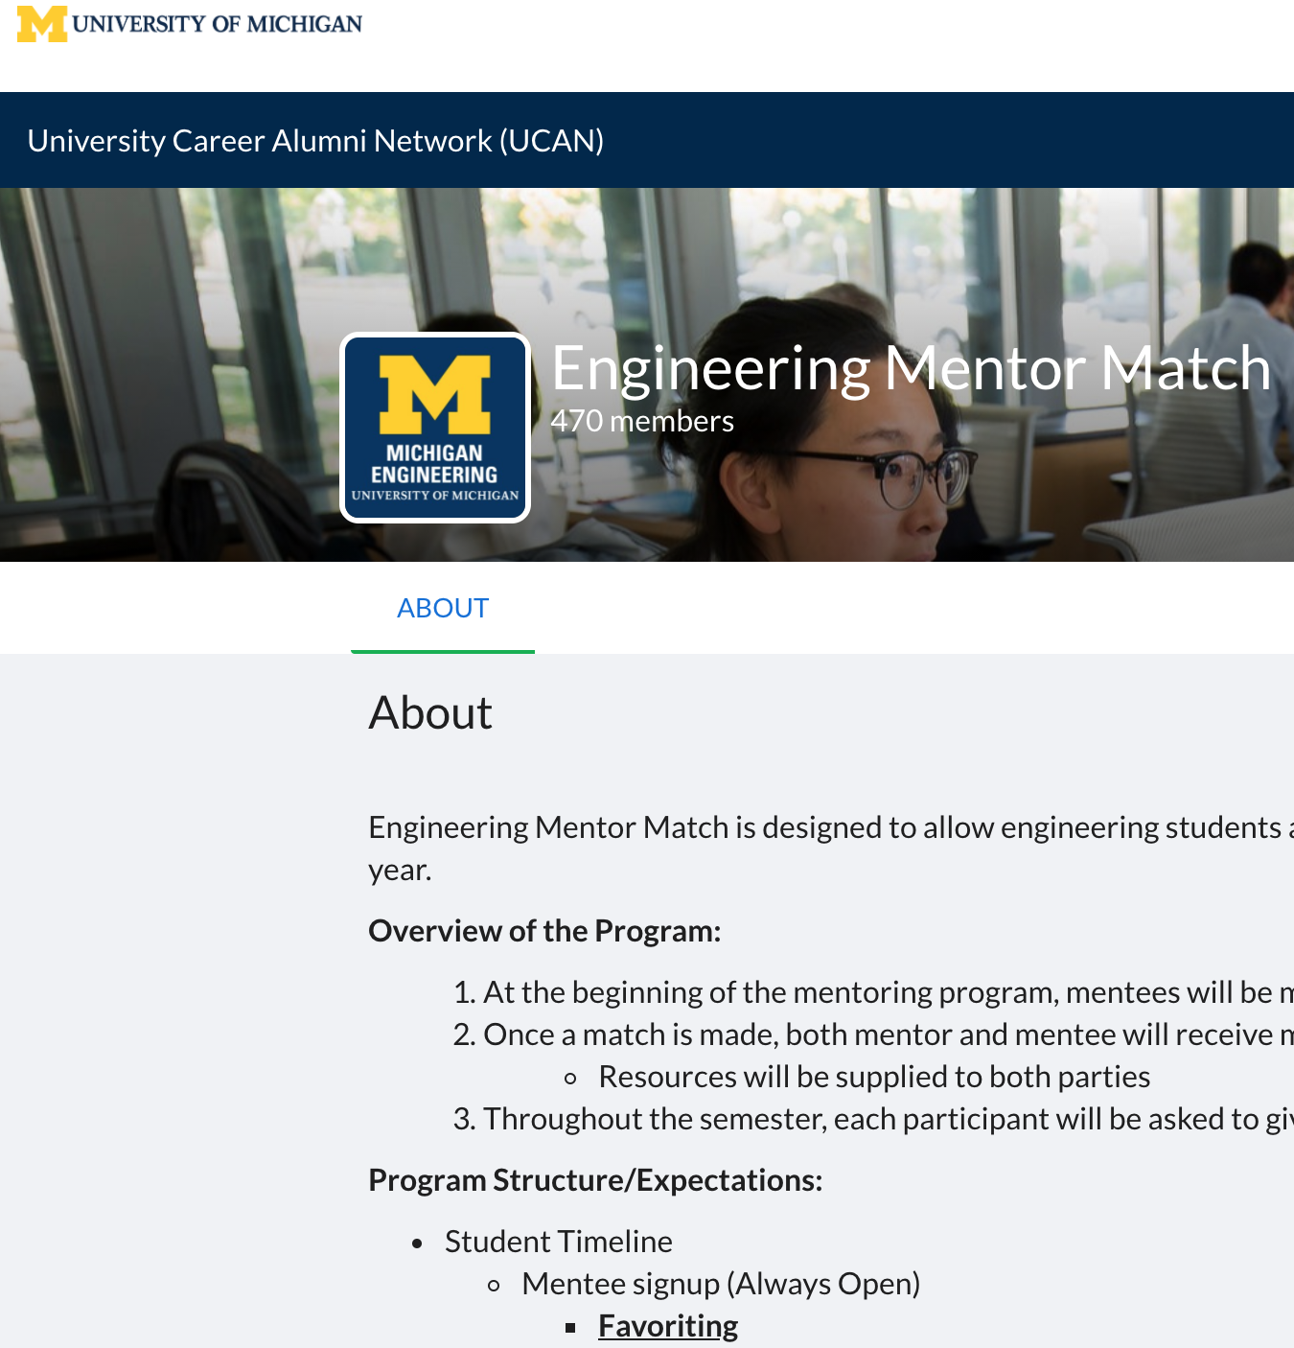Click list item starting 'Once a match is made'

click(889, 1034)
